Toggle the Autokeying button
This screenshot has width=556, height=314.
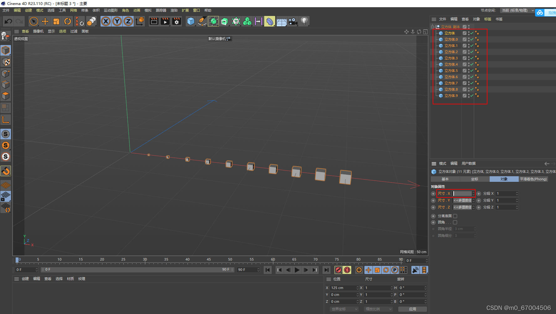point(347,270)
